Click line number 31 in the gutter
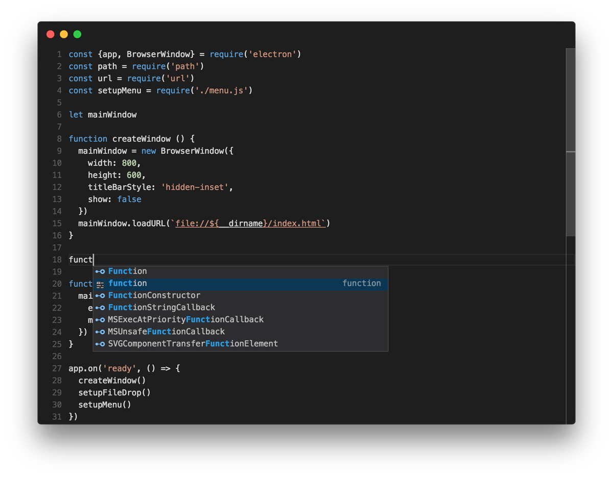 coord(57,417)
